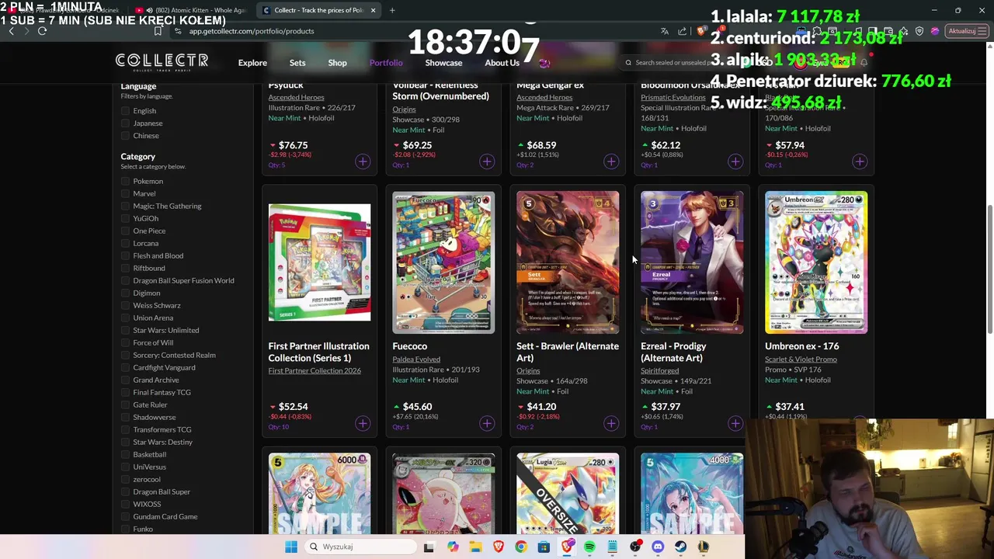Tick the YuGiOh category checkbox
Image resolution: width=994 pixels, height=559 pixels.
coord(125,219)
